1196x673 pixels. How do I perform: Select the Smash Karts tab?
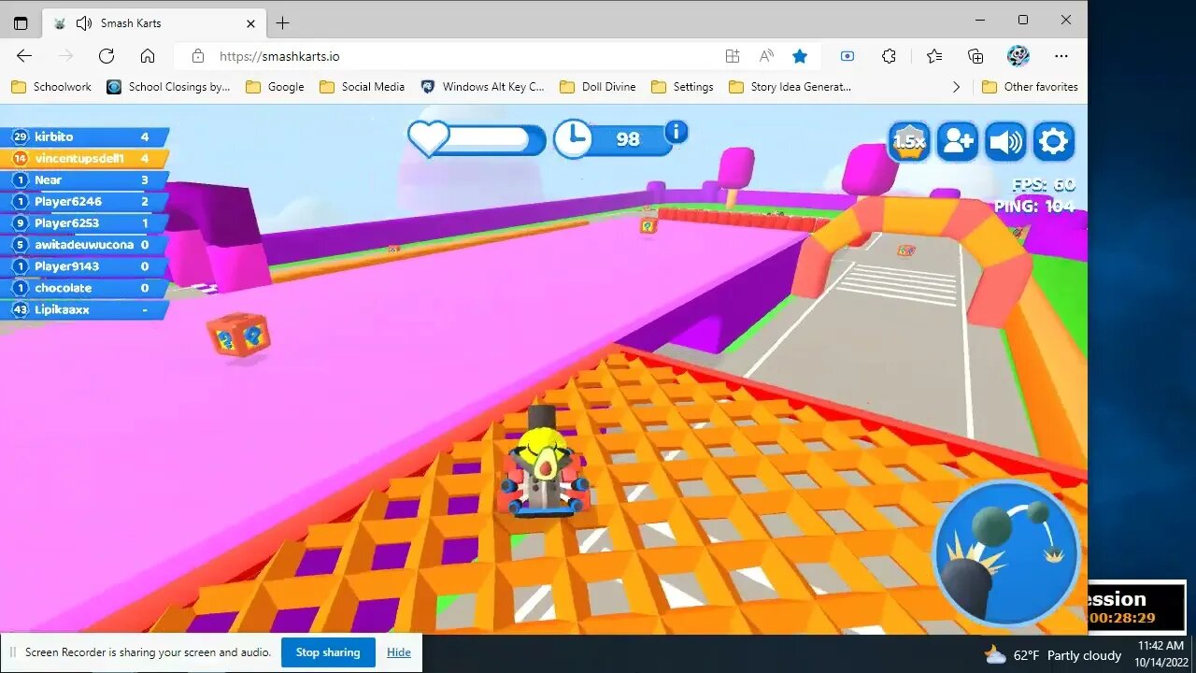click(154, 22)
